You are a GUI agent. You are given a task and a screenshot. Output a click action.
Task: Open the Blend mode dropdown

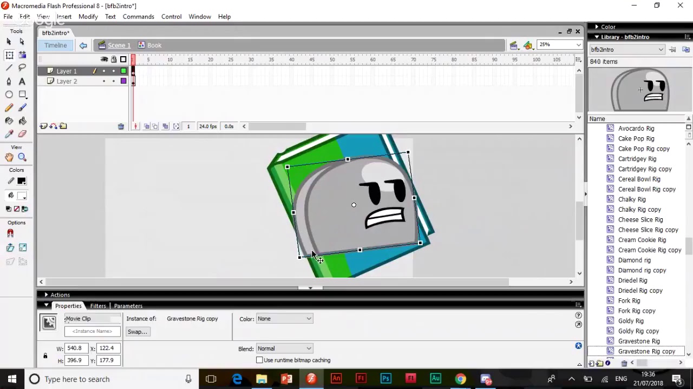pyautogui.click(x=284, y=348)
